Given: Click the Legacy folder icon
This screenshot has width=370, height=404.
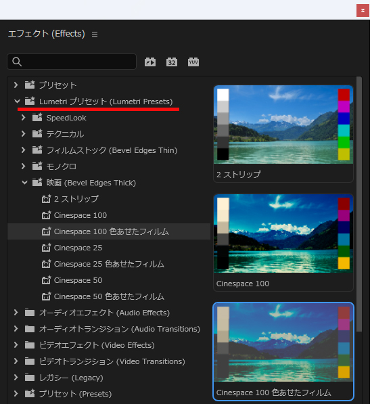Looking at the screenshot, I should pyautogui.click(x=30, y=378).
